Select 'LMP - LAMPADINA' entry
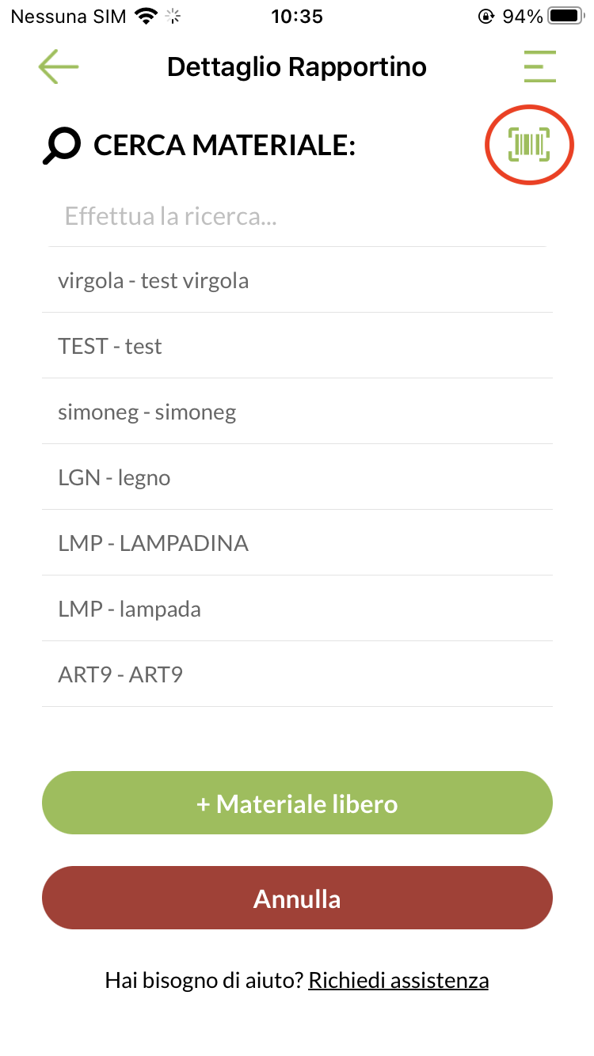The width and height of the screenshot is (594, 1056). coord(154,543)
